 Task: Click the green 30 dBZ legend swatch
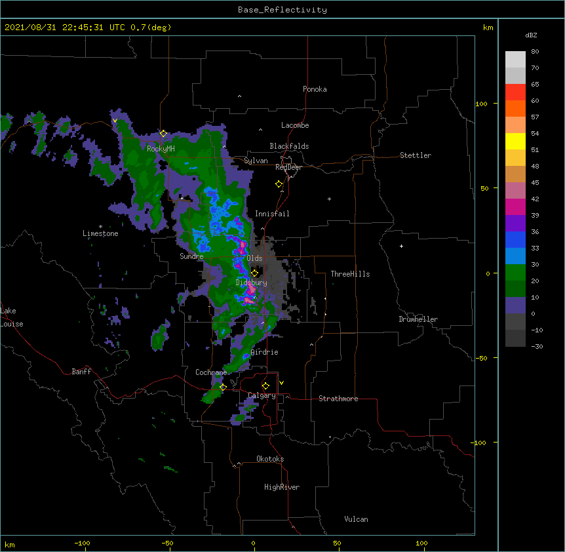tap(515, 273)
